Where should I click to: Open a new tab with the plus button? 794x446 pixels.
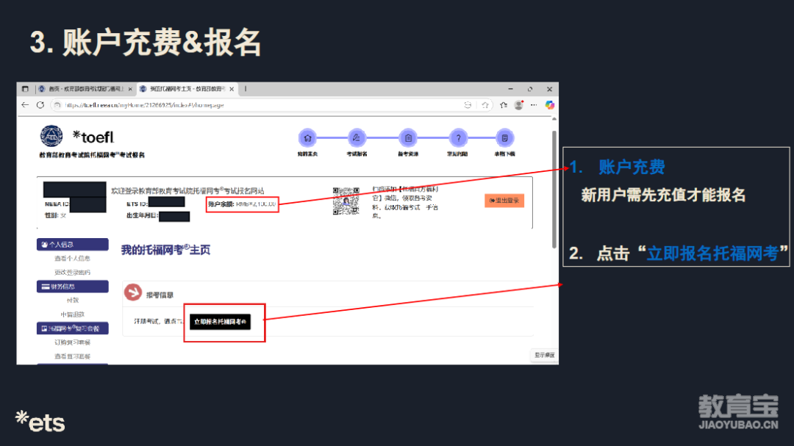(246, 89)
